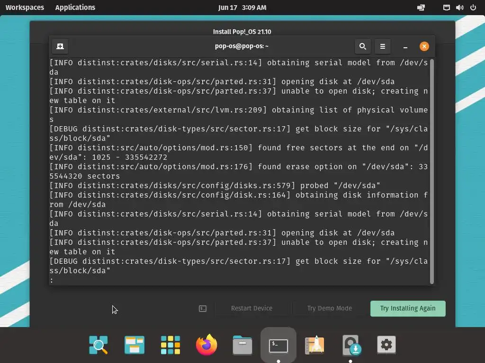Screen dimensions: 485x363
Task: Close the pop-os terminal window
Action: coord(424,46)
